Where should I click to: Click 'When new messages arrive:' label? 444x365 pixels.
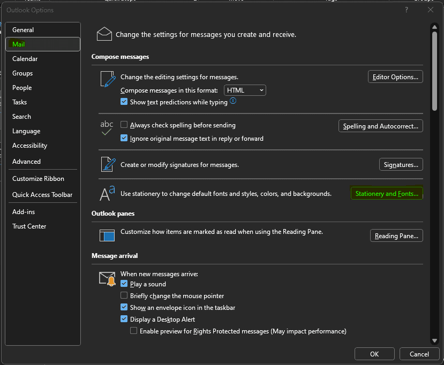159,273
